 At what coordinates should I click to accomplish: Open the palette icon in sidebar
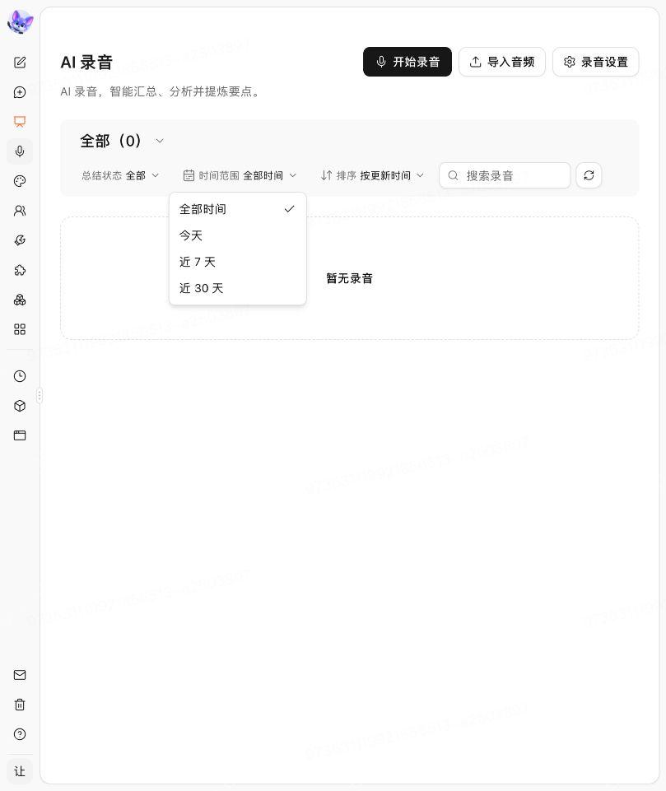pyautogui.click(x=20, y=181)
